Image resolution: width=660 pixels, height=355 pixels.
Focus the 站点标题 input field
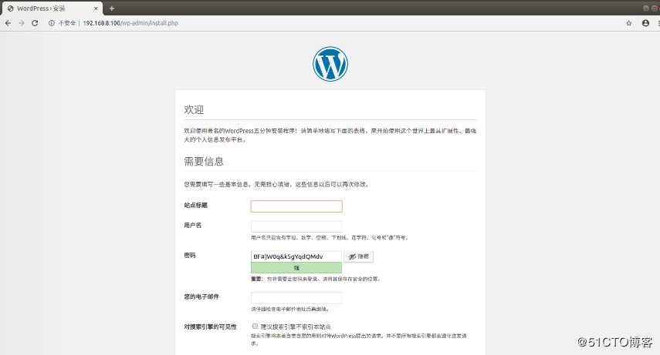(x=296, y=206)
